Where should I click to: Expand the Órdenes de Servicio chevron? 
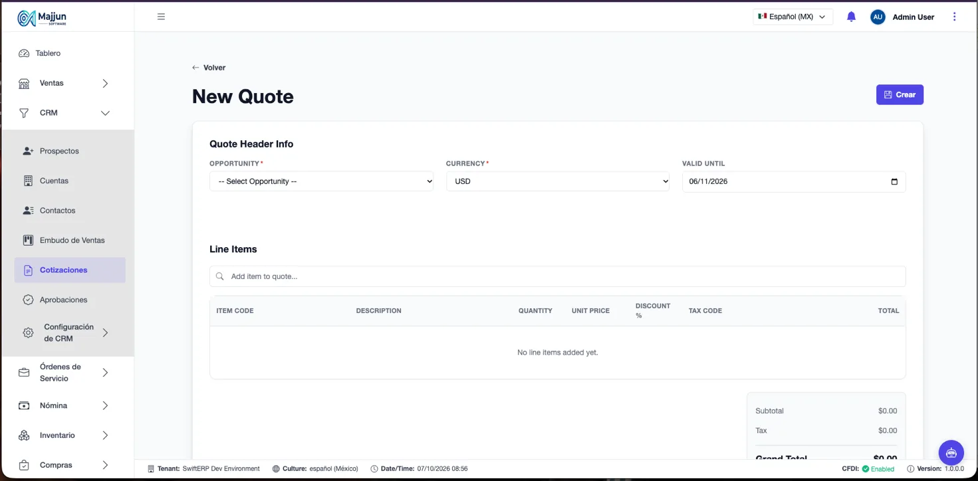coord(105,373)
